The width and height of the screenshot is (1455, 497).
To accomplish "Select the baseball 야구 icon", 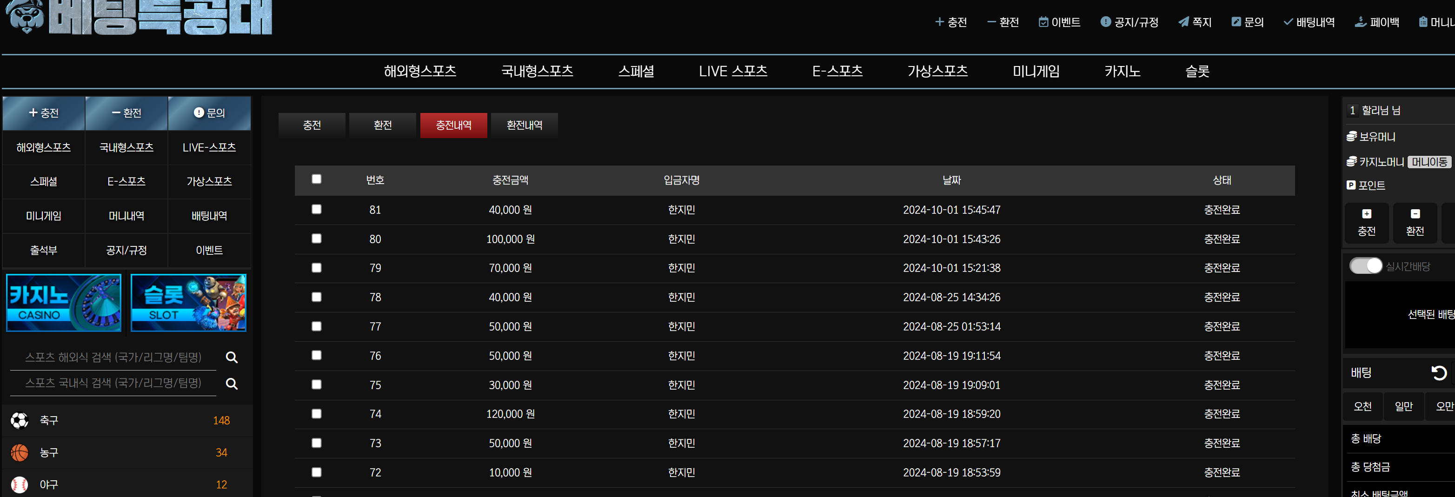I will 20,484.
